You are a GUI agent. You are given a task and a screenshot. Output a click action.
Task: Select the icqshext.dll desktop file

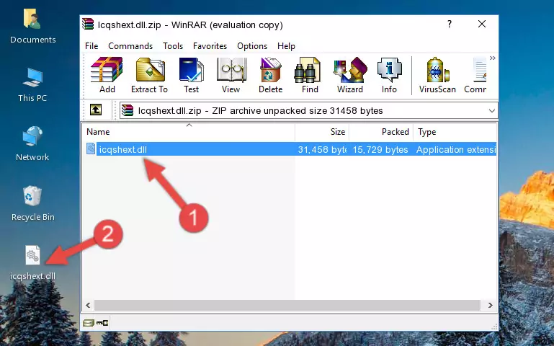pos(32,262)
